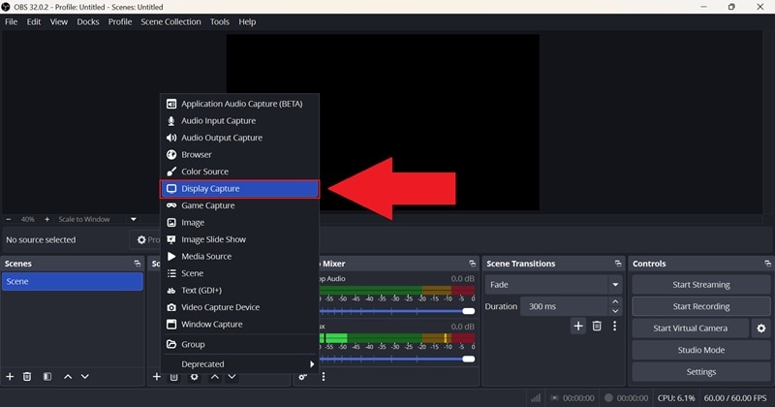Screen dimensions: 775x407
Task: Open audio mixer advanced properties gear
Action: coord(302,377)
